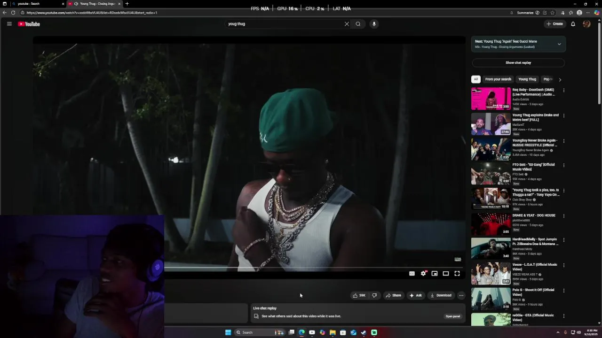This screenshot has width=602, height=338.
Task: Open the taskbar clock showing 8:55 PM
Action: [x=592, y=332]
